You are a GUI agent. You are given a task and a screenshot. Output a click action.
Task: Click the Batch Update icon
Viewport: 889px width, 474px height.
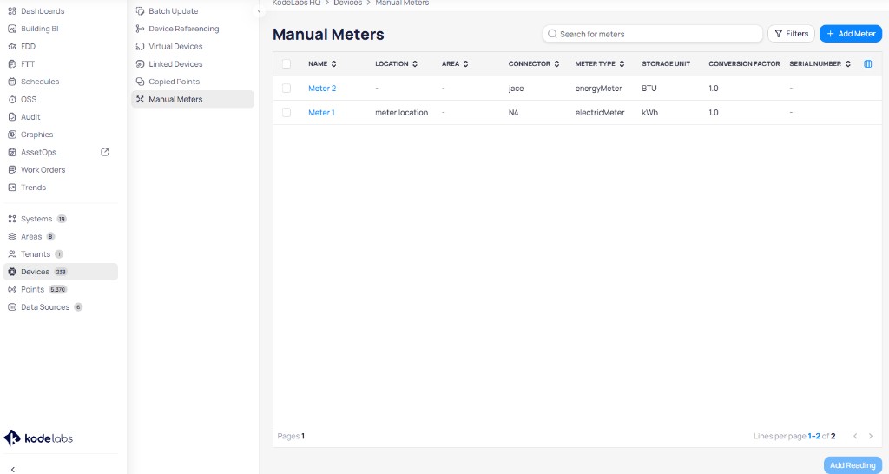click(x=140, y=11)
